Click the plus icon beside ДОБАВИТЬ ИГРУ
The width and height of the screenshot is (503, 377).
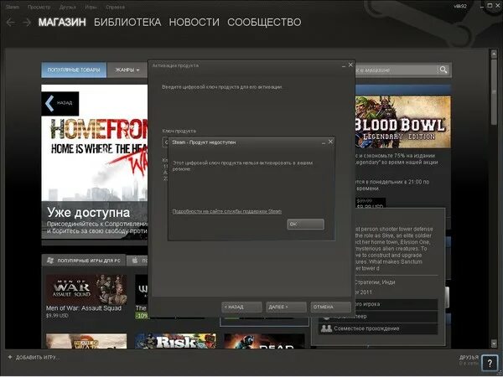10,357
